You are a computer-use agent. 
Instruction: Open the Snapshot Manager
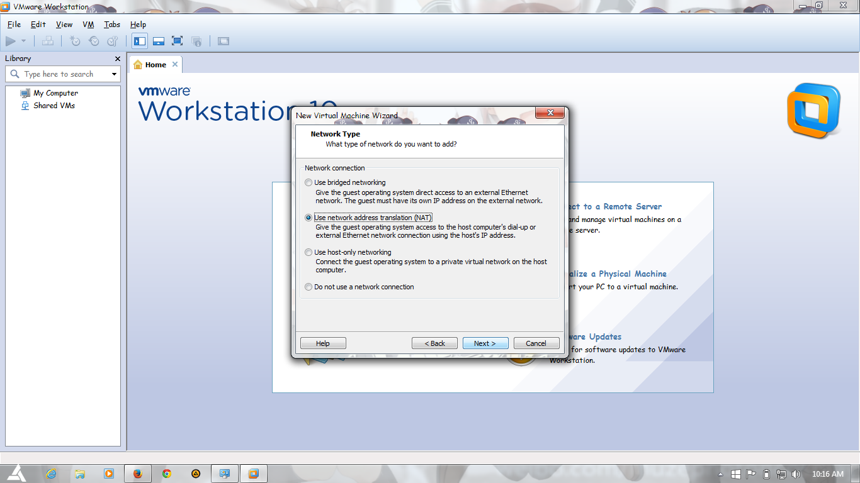(111, 40)
